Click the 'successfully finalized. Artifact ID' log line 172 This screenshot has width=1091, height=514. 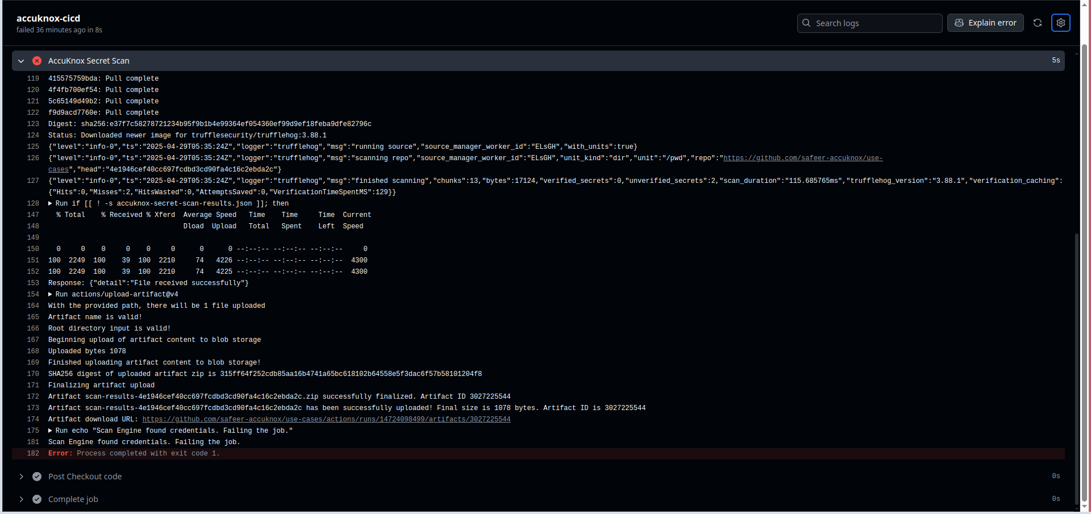(x=280, y=396)
